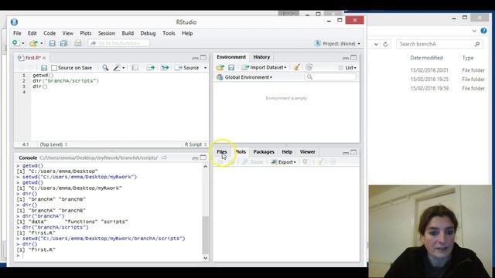
Task: Click the Compile Notebook icon
Action: (x=135, y=68)
